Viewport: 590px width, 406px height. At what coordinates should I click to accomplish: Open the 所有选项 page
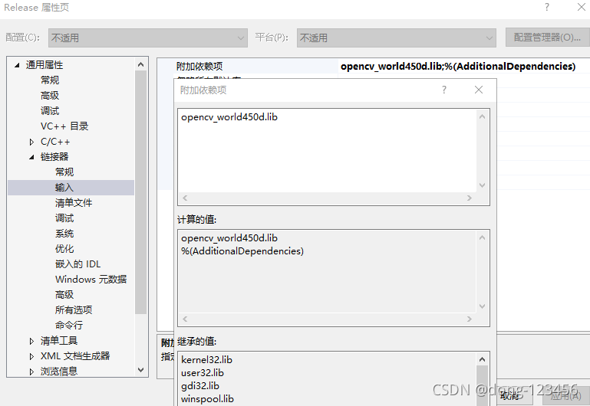pyautogui.click(x=74, y=309)
